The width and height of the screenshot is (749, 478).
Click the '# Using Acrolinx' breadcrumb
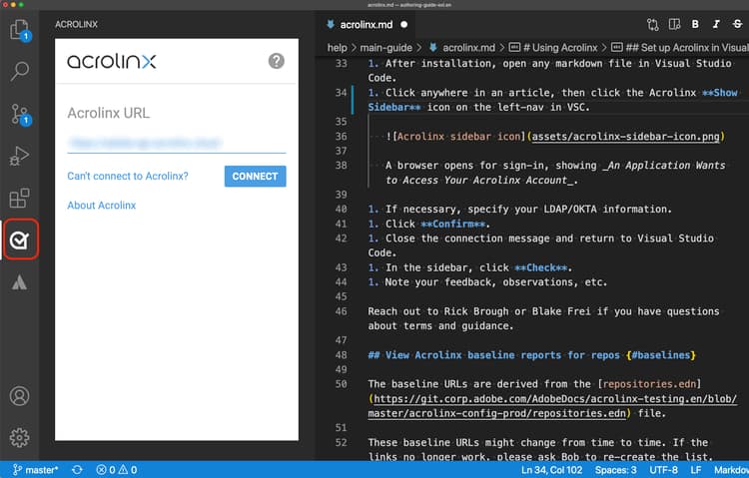(553, 48)
